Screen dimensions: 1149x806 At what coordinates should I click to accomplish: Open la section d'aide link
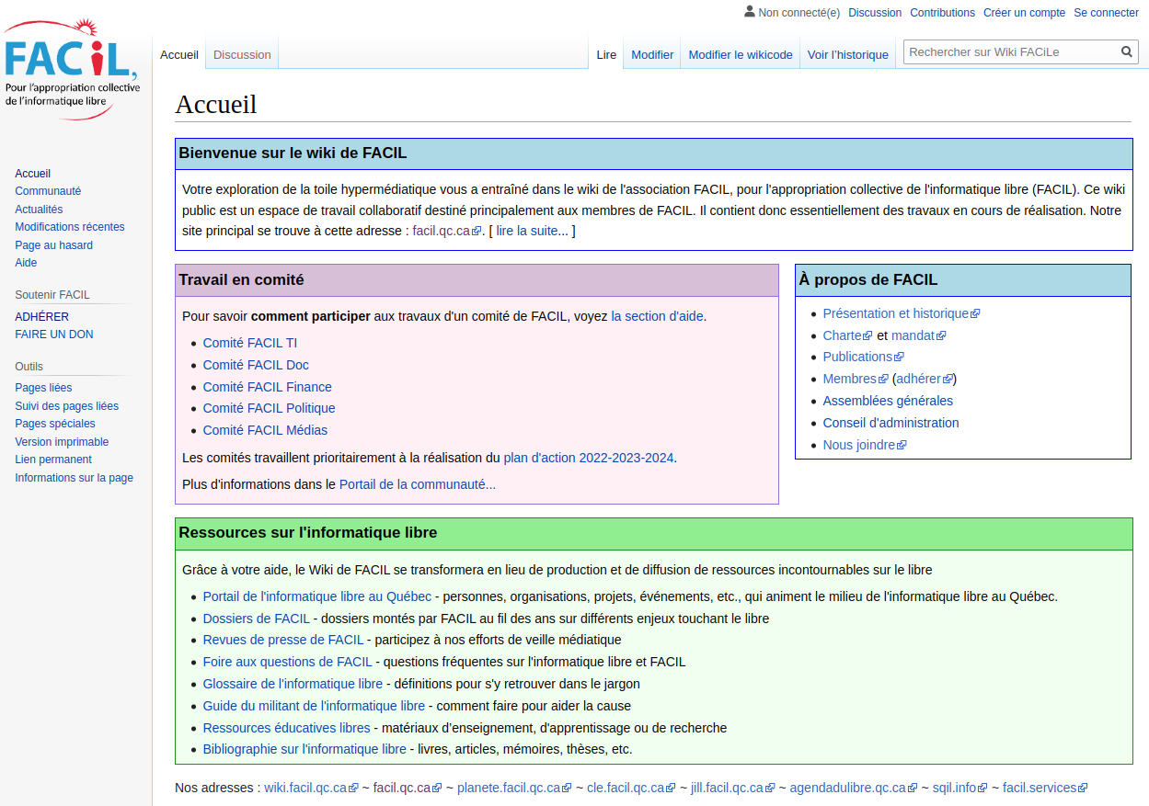tap(657, 316)
